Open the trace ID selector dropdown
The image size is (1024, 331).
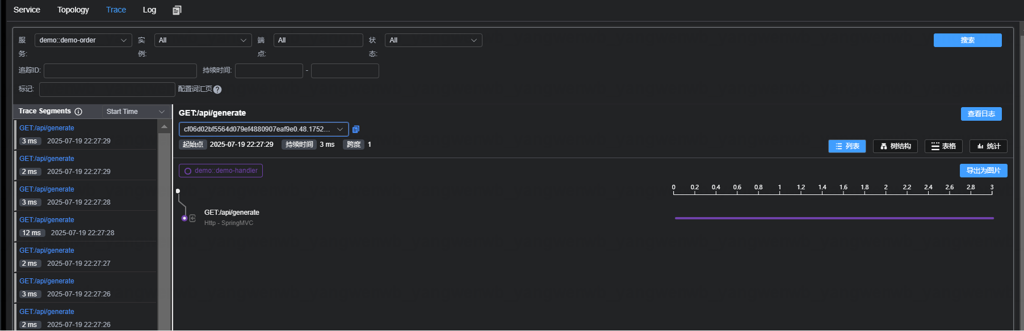tap(263, 129)
